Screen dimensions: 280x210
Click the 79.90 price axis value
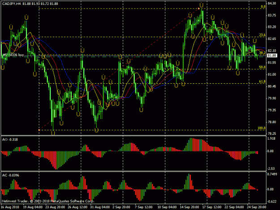[272, 99]
